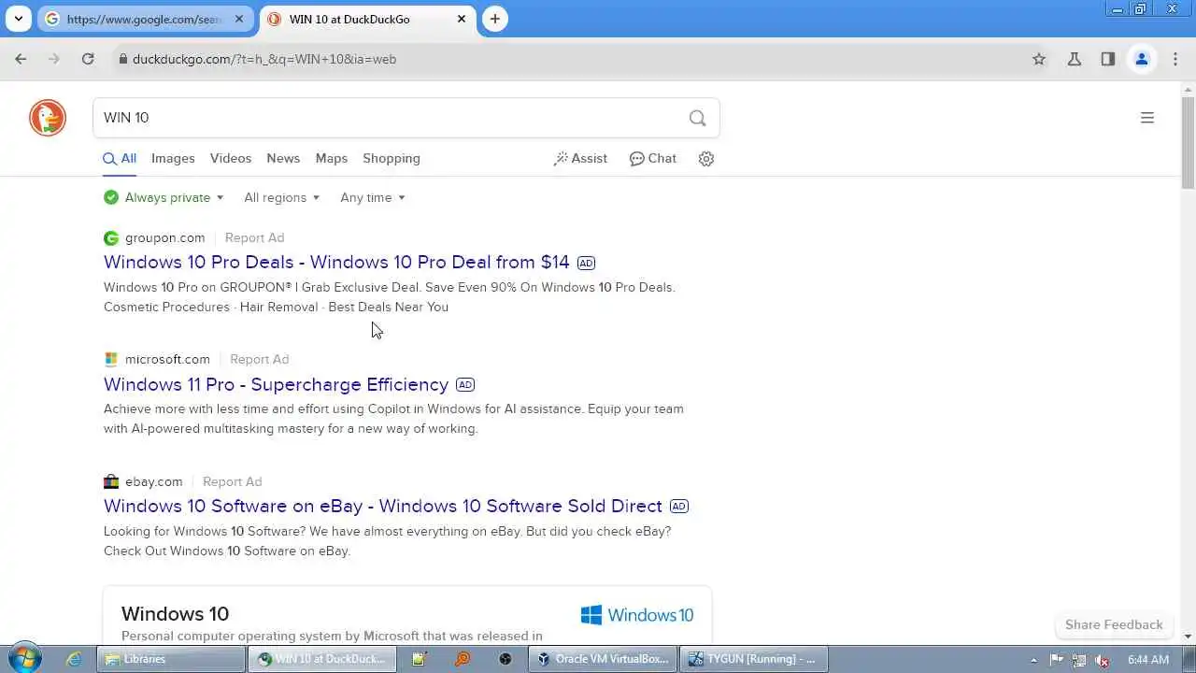Reload the current page
Screen dimensions: 1196x673
tap(88, 59)
